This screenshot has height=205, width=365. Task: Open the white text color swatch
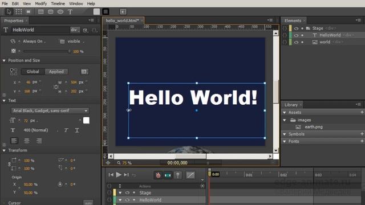pos(86,120)
